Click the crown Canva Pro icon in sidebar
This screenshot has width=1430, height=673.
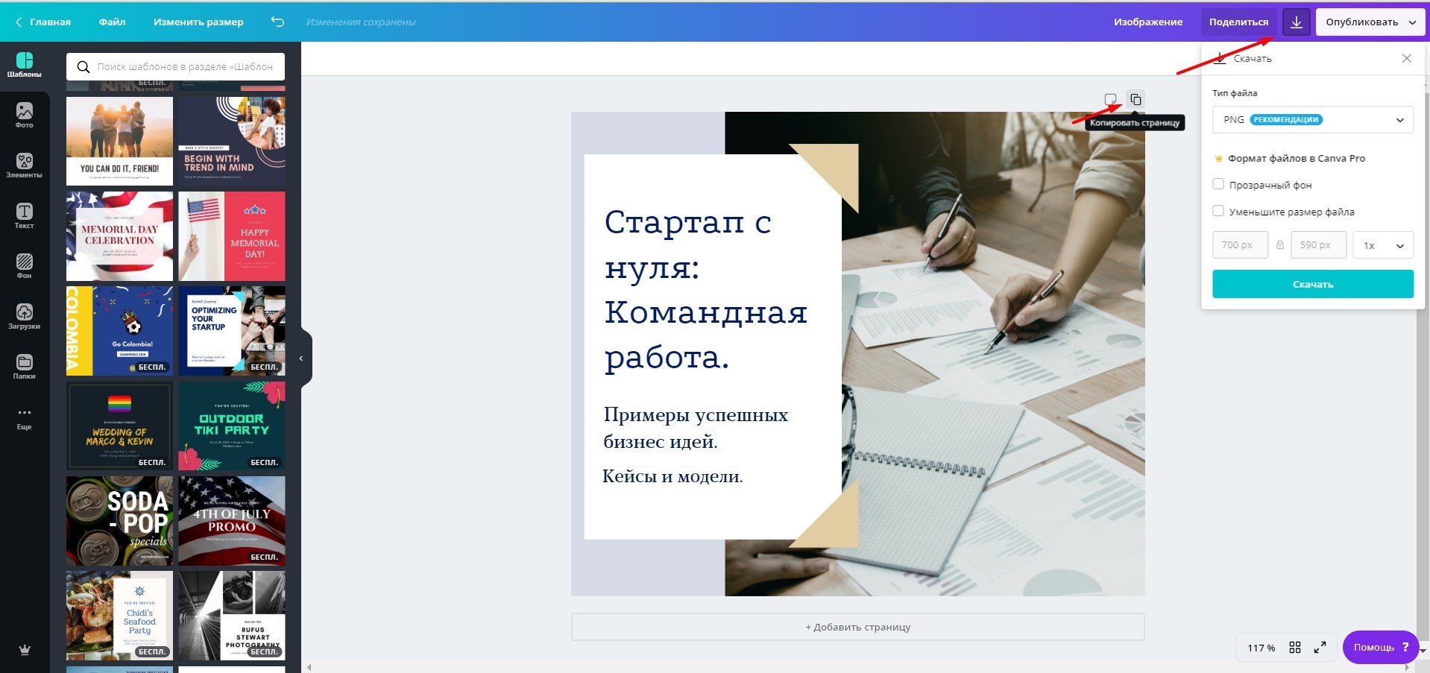[25, 650]
